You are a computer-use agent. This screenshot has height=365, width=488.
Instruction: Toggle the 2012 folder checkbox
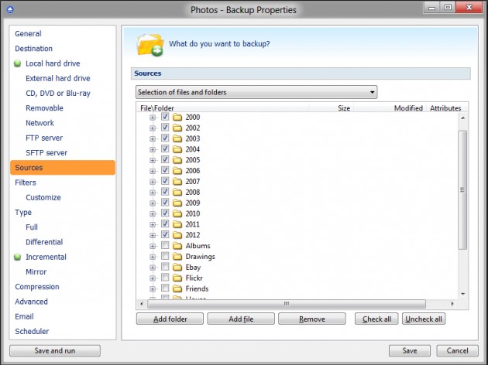165,234
